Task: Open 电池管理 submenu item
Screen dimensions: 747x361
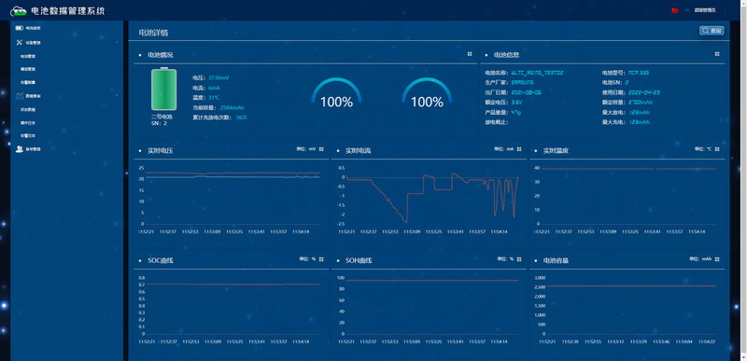Action: click(28, 56)
